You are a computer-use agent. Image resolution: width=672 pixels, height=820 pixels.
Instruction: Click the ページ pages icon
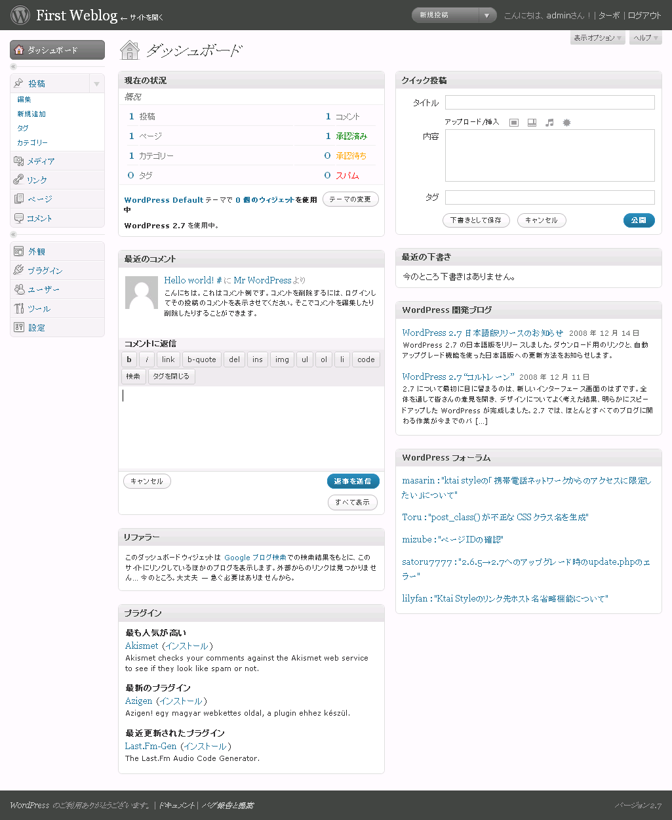click(18, 199)
